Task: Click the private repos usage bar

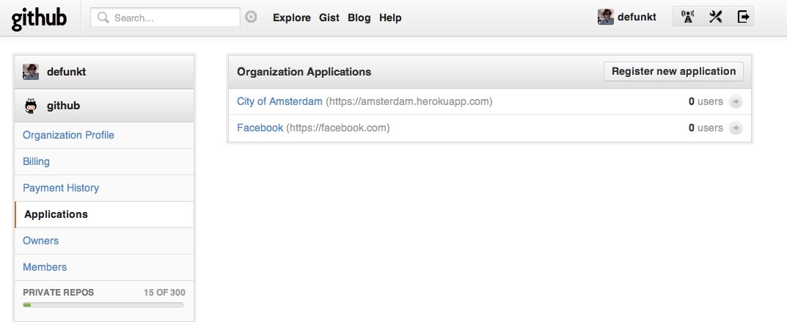Action: (x=103, y=304)
